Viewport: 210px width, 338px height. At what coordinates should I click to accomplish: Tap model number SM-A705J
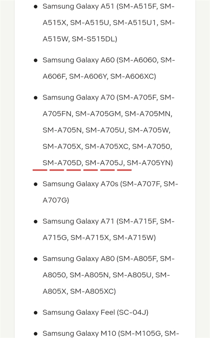pyautogui.click(x=104, y=163)
